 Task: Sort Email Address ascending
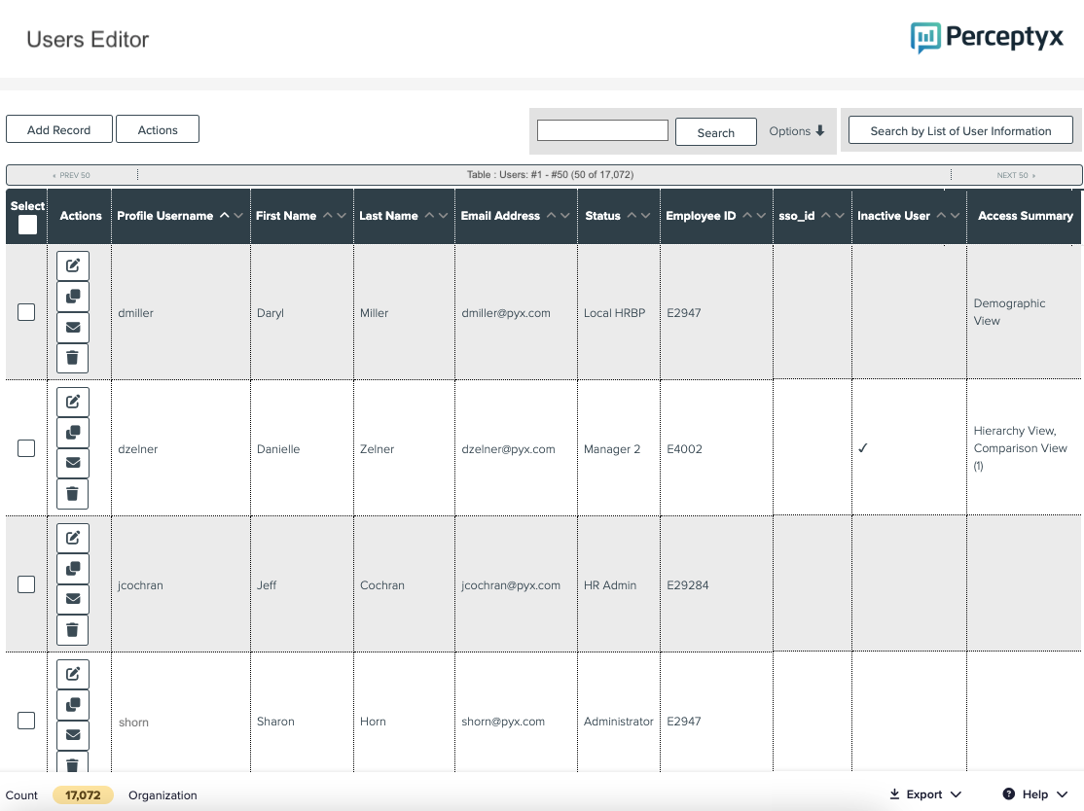click(551, 216)
